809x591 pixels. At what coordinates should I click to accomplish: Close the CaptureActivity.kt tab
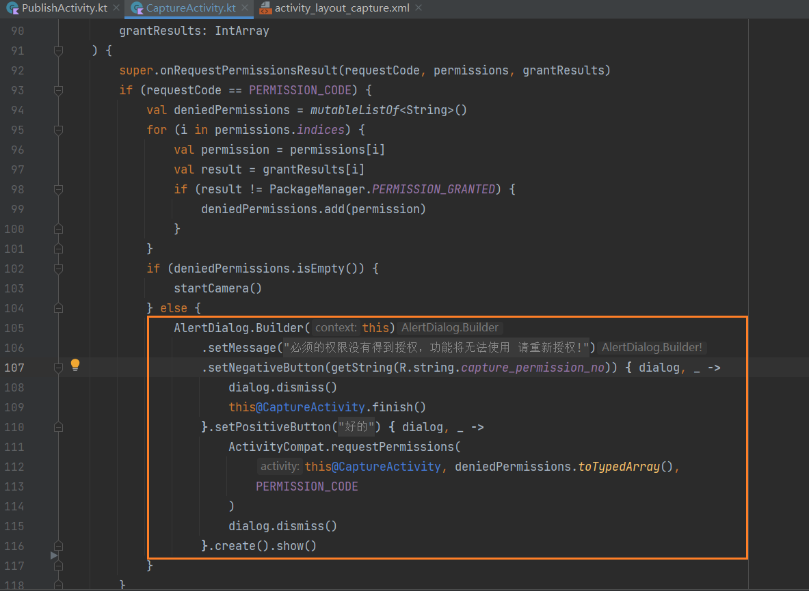[x=245, y=8]
